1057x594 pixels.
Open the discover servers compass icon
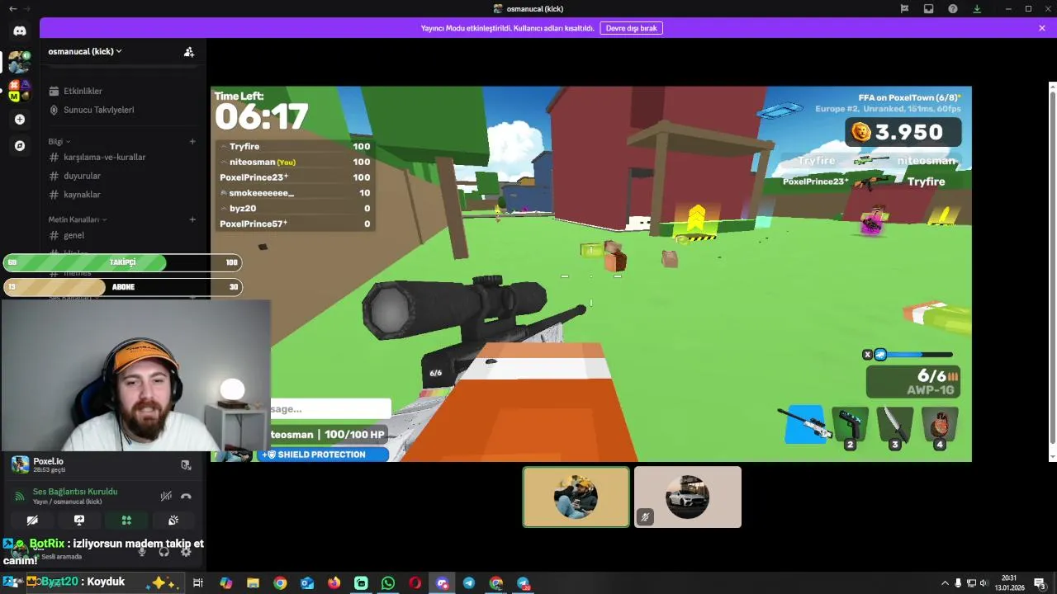coord(20,145)
